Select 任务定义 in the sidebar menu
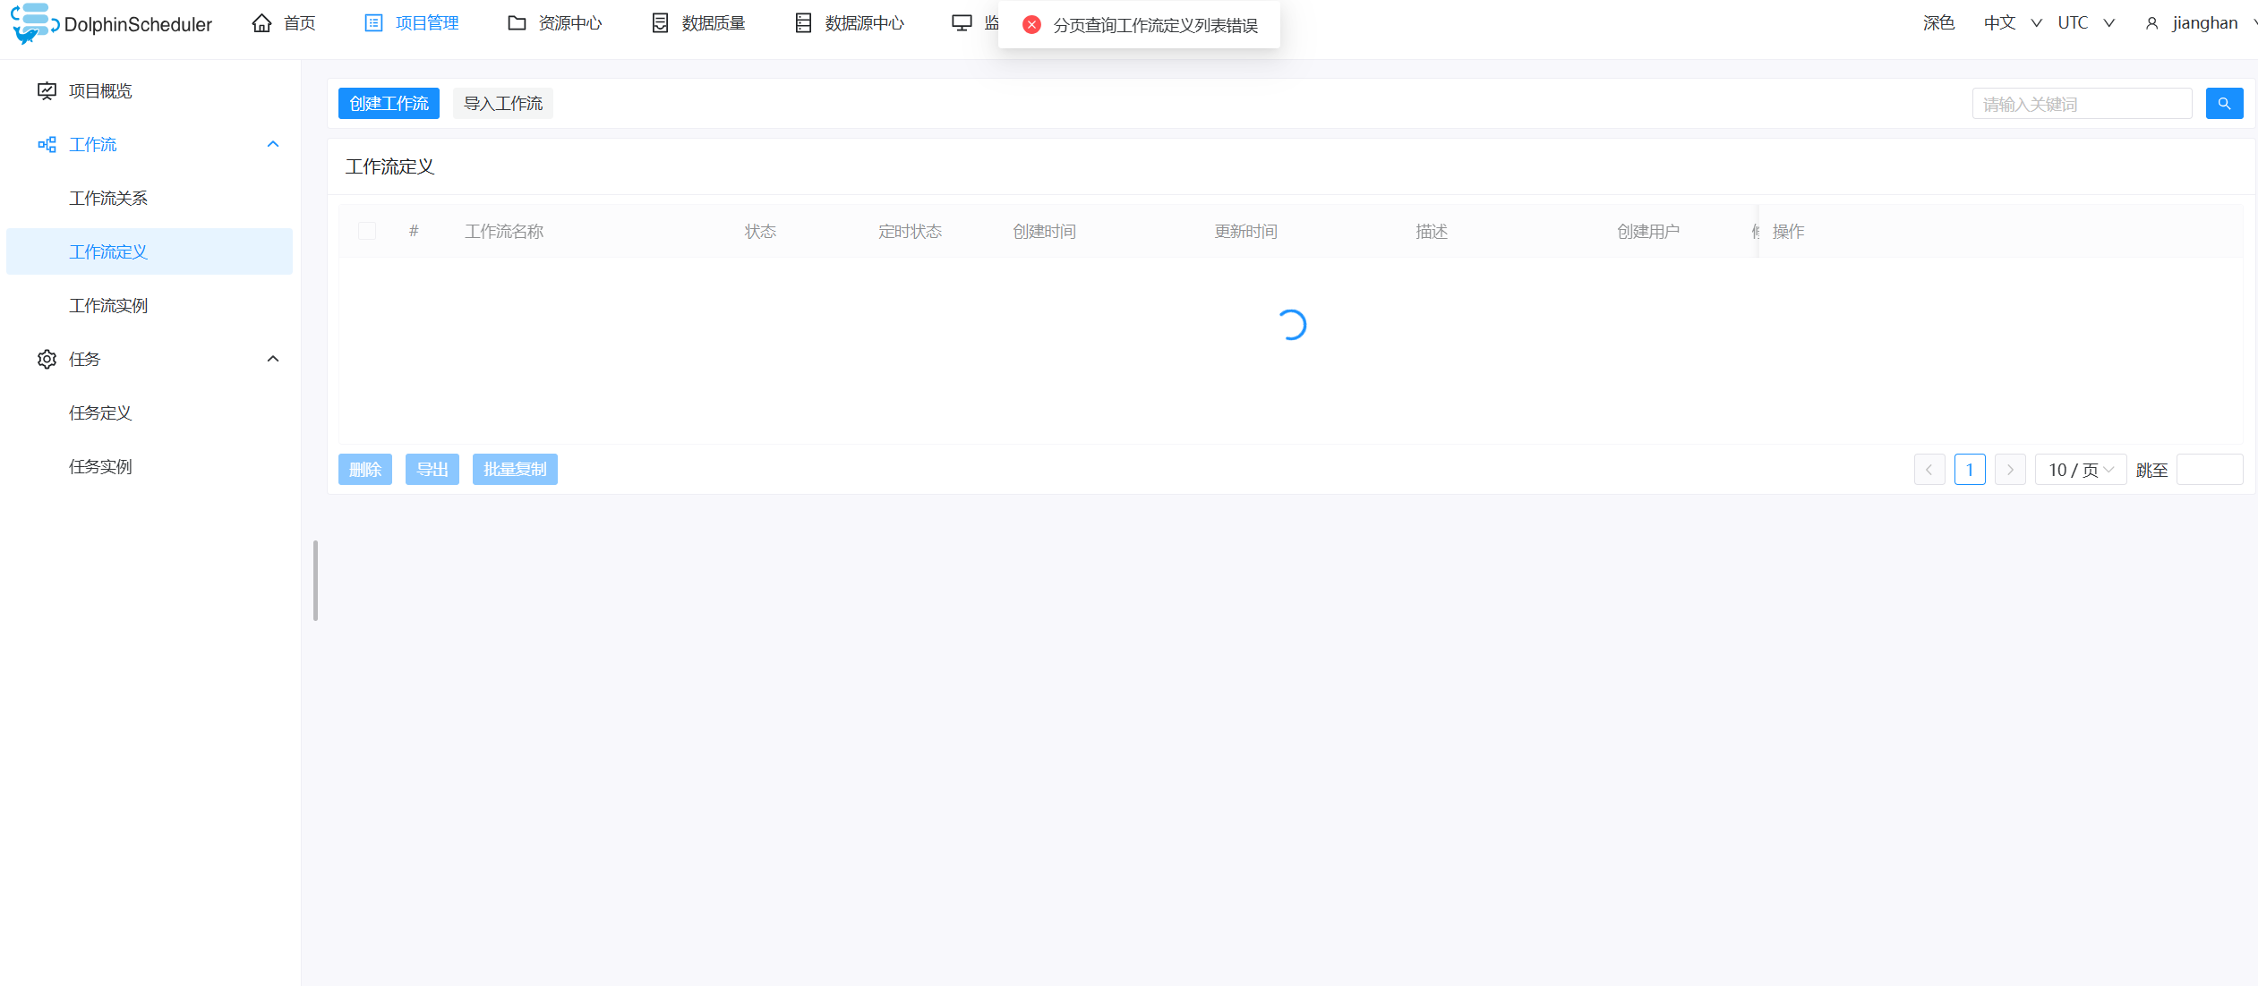2258x986 pixels. click(100, 412)
